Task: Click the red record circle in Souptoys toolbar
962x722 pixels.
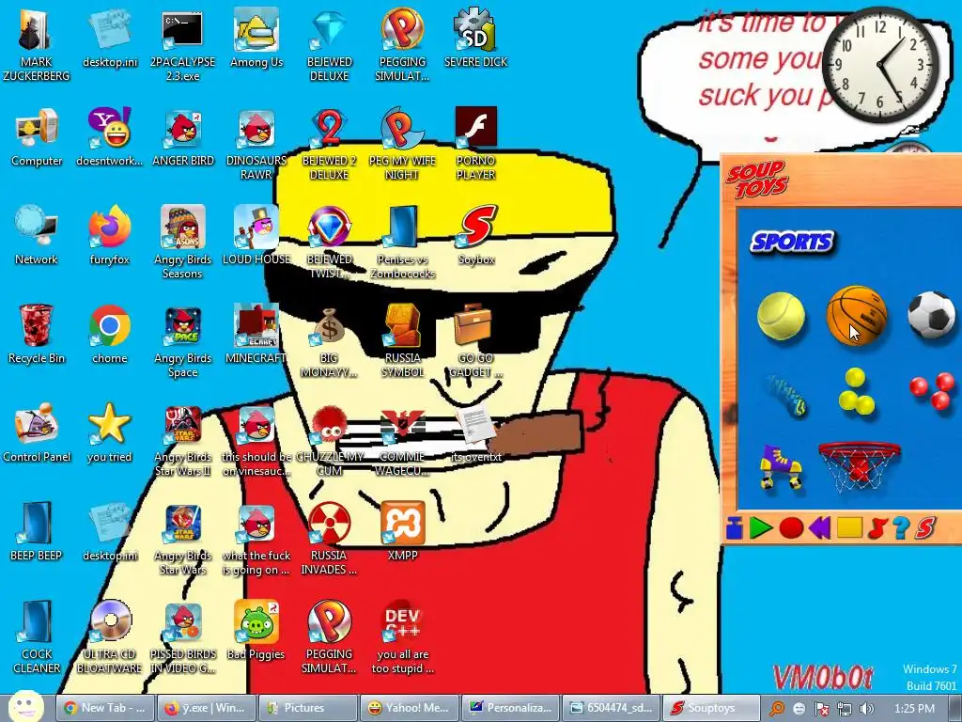Action: tap(791, 528)
